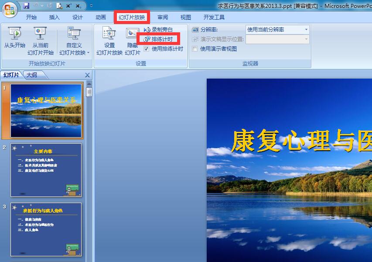Close the slides thumbnail pane
372x262 pixels.
87,75
